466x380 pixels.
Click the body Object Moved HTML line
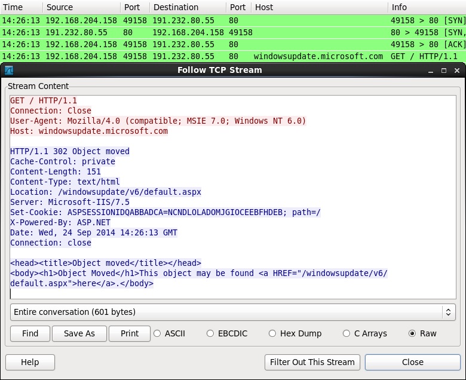[199, 278]
